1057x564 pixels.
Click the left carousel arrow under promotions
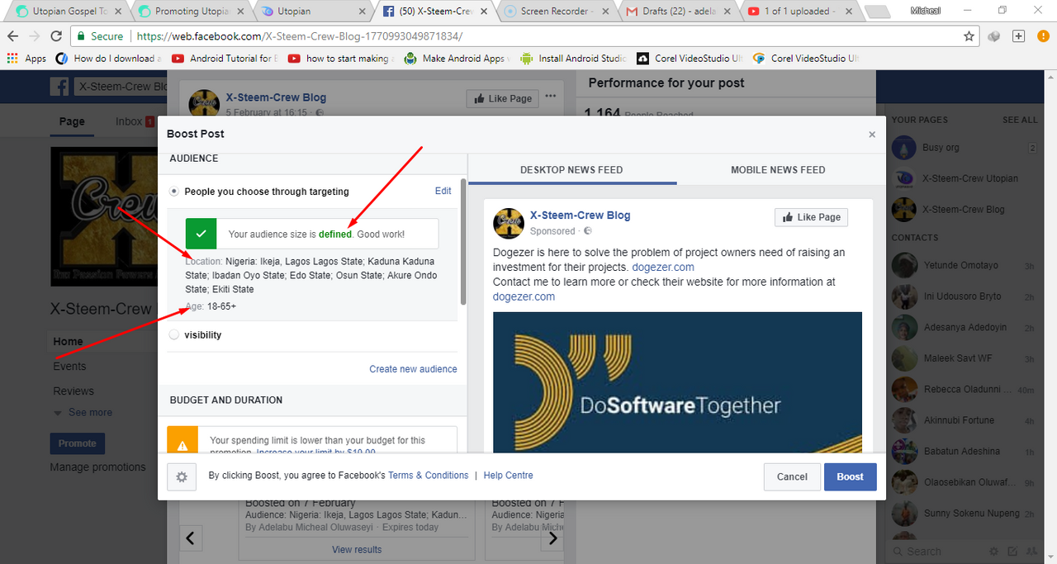[x=191, y=538]
